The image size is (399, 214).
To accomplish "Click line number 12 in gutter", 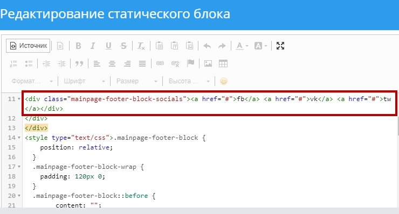I will (11, 118).
